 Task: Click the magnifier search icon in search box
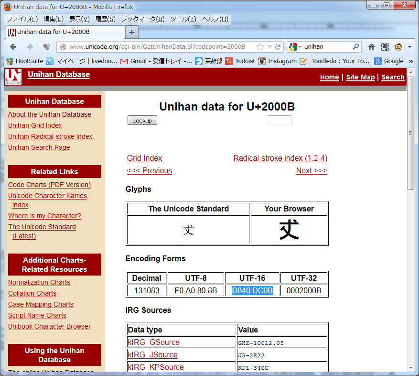355,47
